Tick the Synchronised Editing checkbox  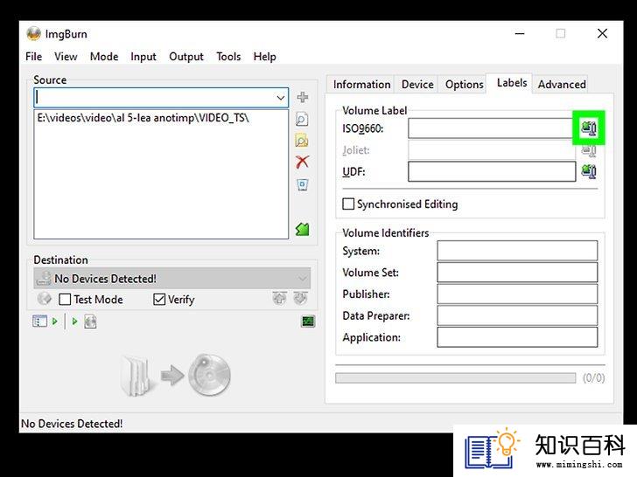coord(348,204)
